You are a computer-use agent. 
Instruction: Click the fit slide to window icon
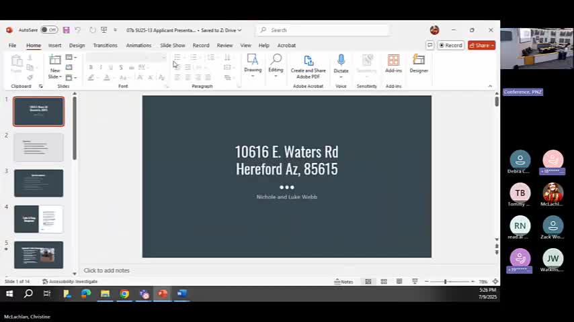click(x=495, y=282)
